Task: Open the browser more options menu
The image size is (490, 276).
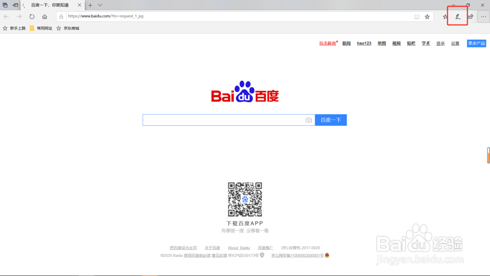Action: [x=484, y=17]
